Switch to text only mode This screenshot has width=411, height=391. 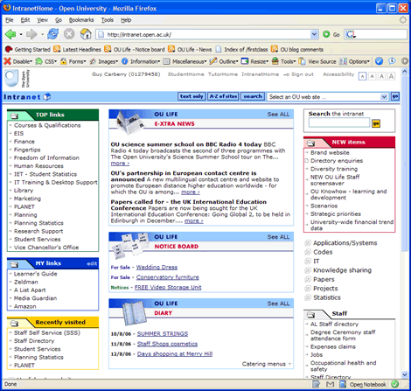click(192, 96)
